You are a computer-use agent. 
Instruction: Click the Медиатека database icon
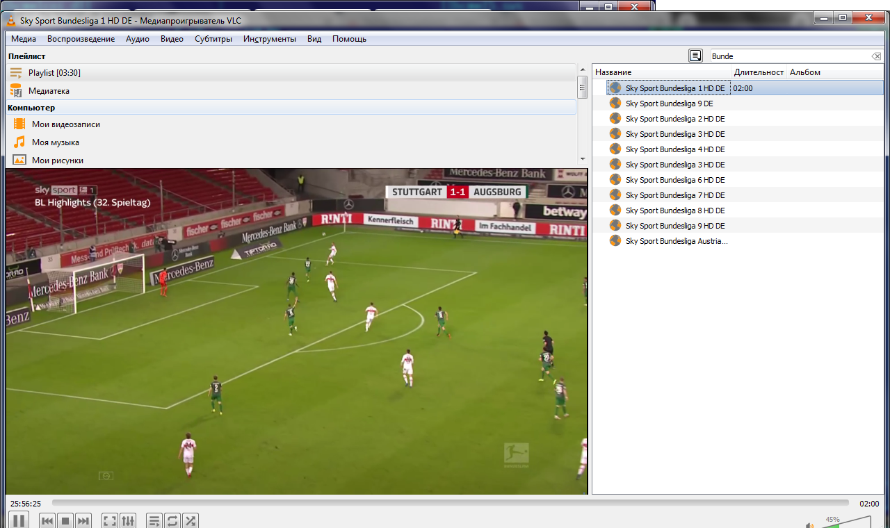point(16,91)
